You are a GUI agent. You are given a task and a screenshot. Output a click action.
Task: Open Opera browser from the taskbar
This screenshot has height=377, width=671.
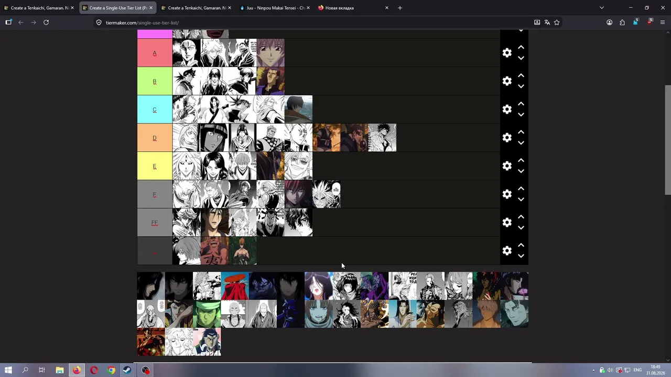[x=94, y=370]
